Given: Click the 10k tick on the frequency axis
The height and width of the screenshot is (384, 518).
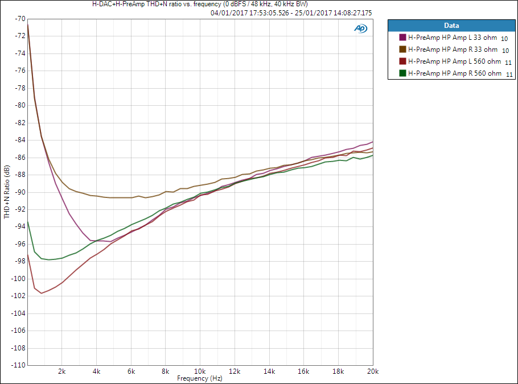Looking at the screenshot, I should 200,371.
